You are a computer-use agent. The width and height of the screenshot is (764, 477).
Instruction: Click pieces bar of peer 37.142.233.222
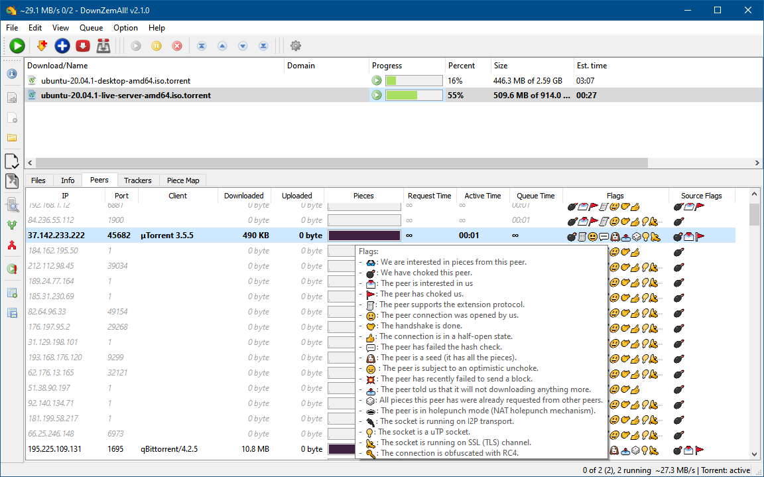365,236
